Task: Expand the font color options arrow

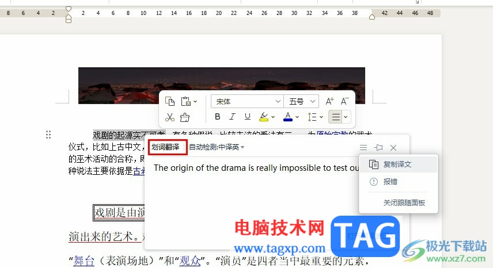Action: 297,117
